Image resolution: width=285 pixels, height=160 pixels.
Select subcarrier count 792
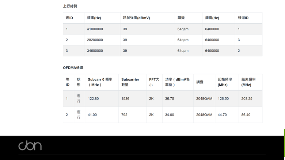(124, 115)
